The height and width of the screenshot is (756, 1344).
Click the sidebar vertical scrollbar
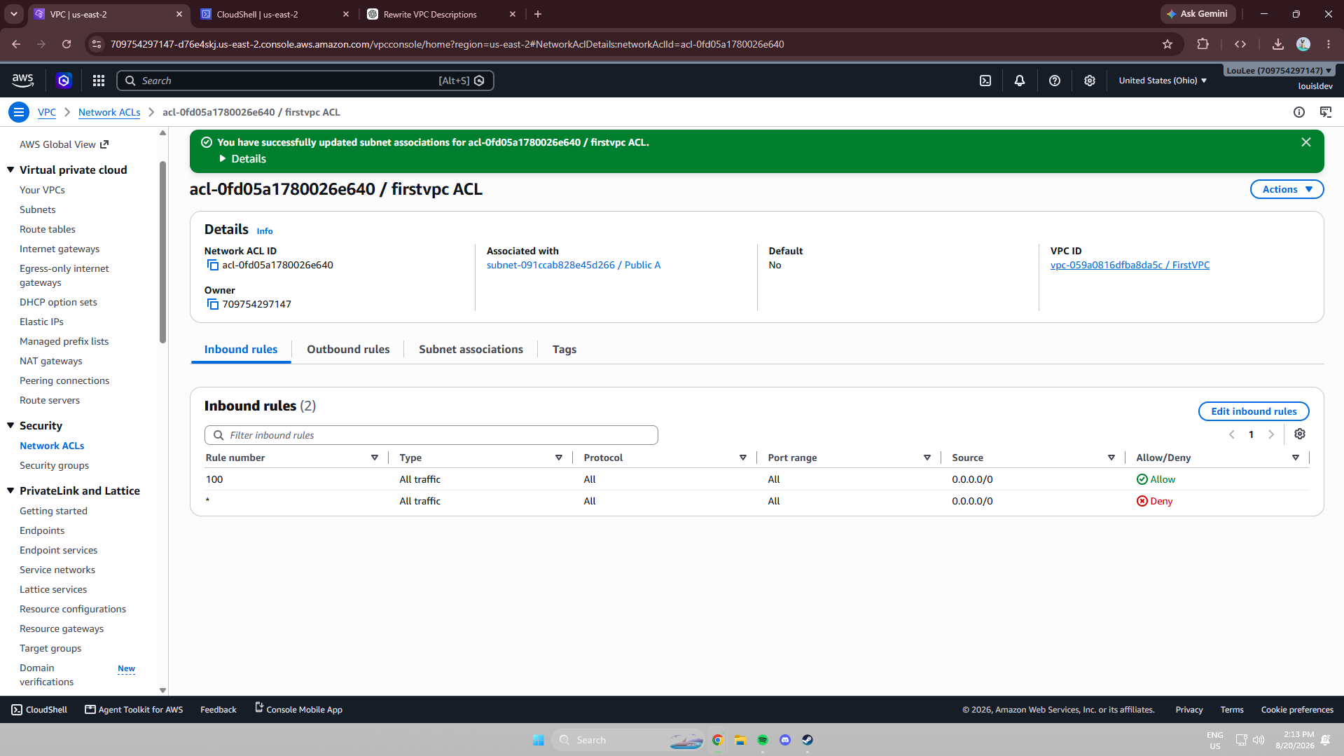162,252
